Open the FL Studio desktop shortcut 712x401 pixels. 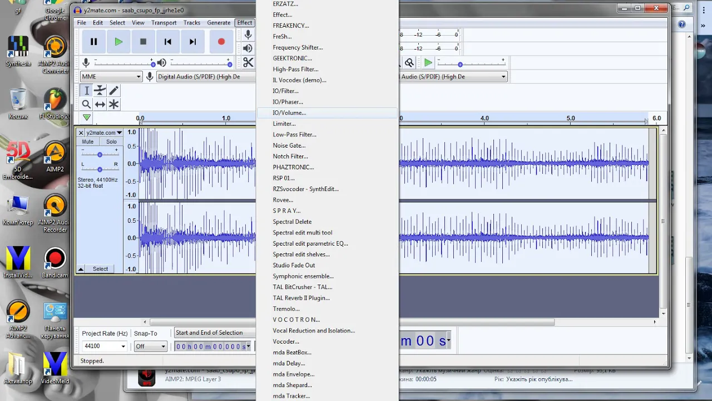click(x=55, y=104)
